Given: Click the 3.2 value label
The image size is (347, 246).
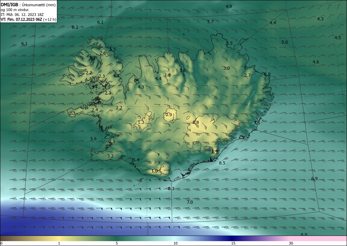Looking at the screenshot, I should click(x=110, y=156).
